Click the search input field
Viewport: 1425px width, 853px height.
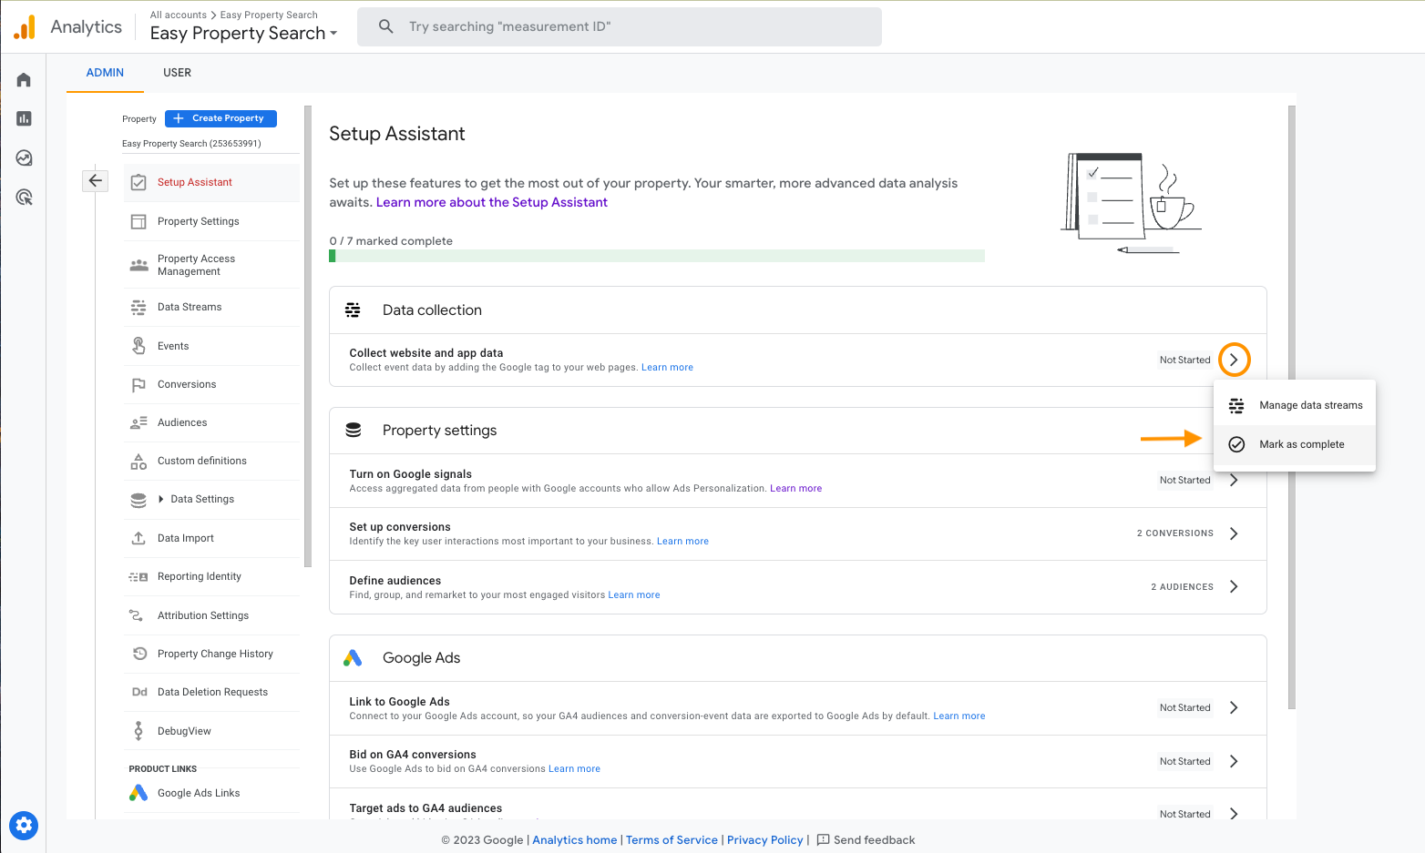[620, 26]
